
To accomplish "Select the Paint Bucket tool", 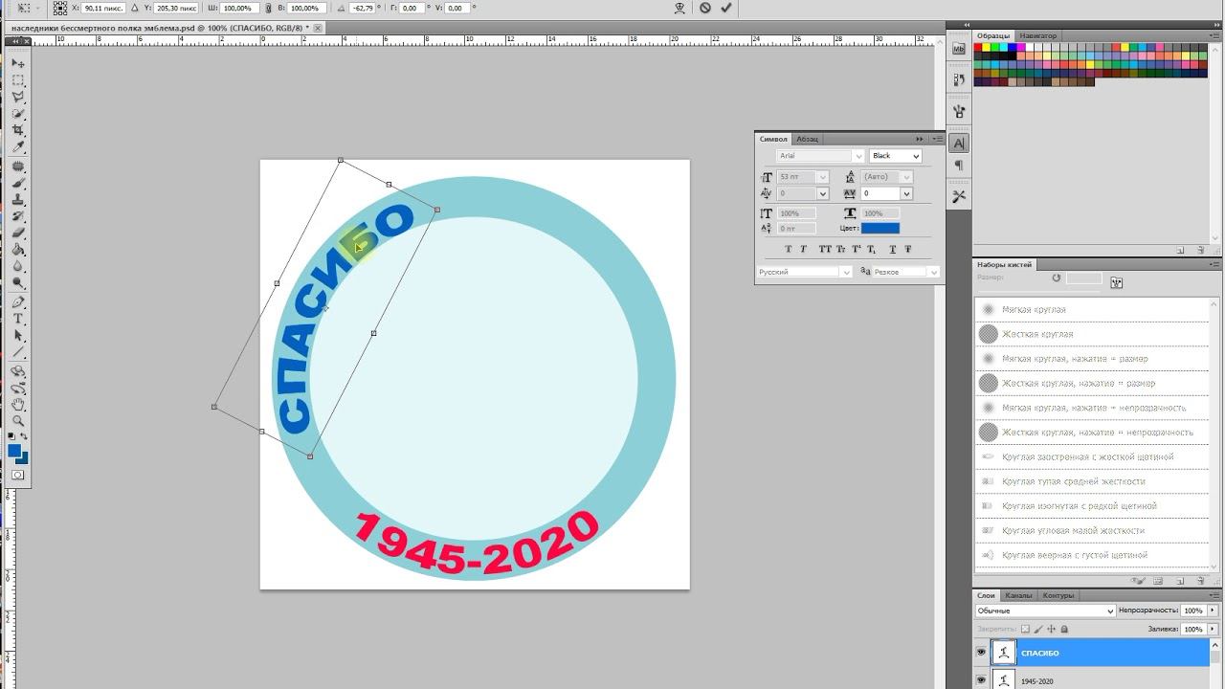I will point(18,250).
